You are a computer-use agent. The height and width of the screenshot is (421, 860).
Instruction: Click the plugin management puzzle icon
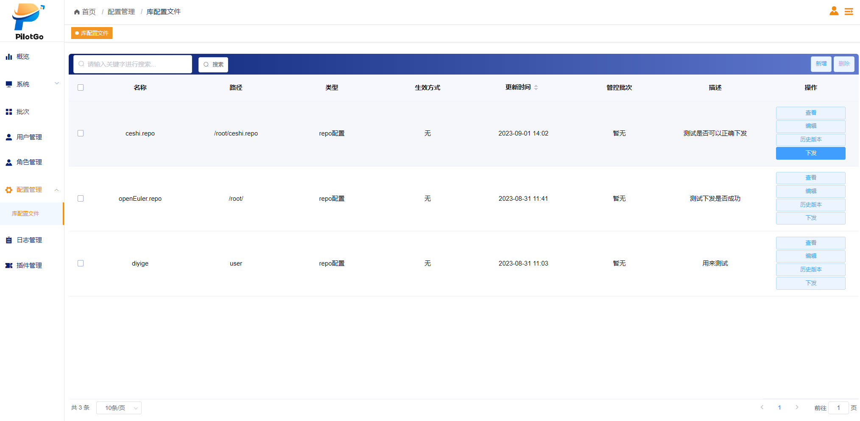point(8,266)
